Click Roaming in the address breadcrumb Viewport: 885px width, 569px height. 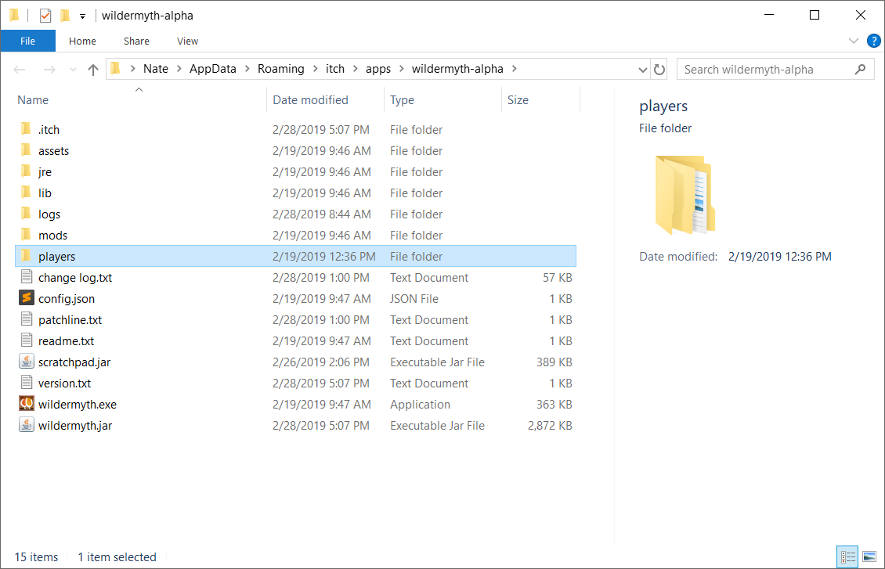tap(280, 69)
